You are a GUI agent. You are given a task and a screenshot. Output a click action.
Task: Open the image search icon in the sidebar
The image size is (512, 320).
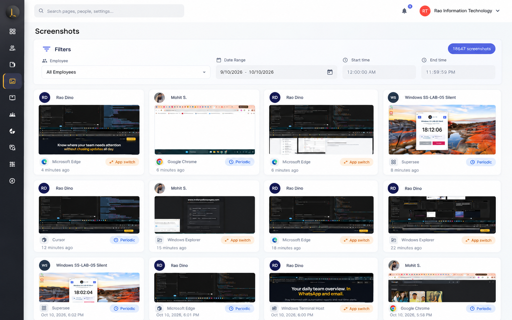(12, 147)
